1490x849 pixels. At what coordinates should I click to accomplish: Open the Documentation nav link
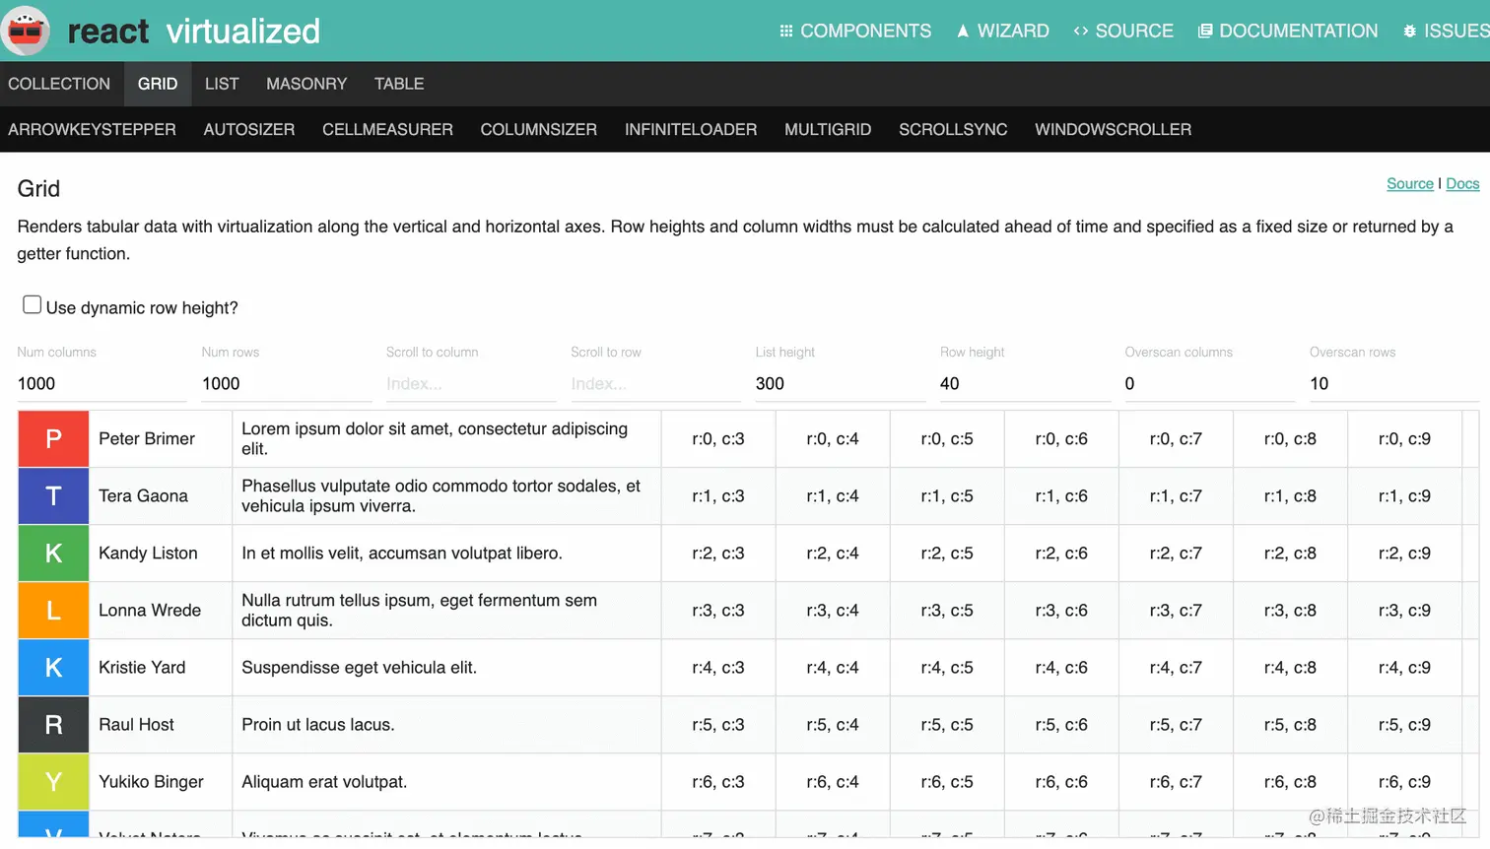pos(1288,31)
